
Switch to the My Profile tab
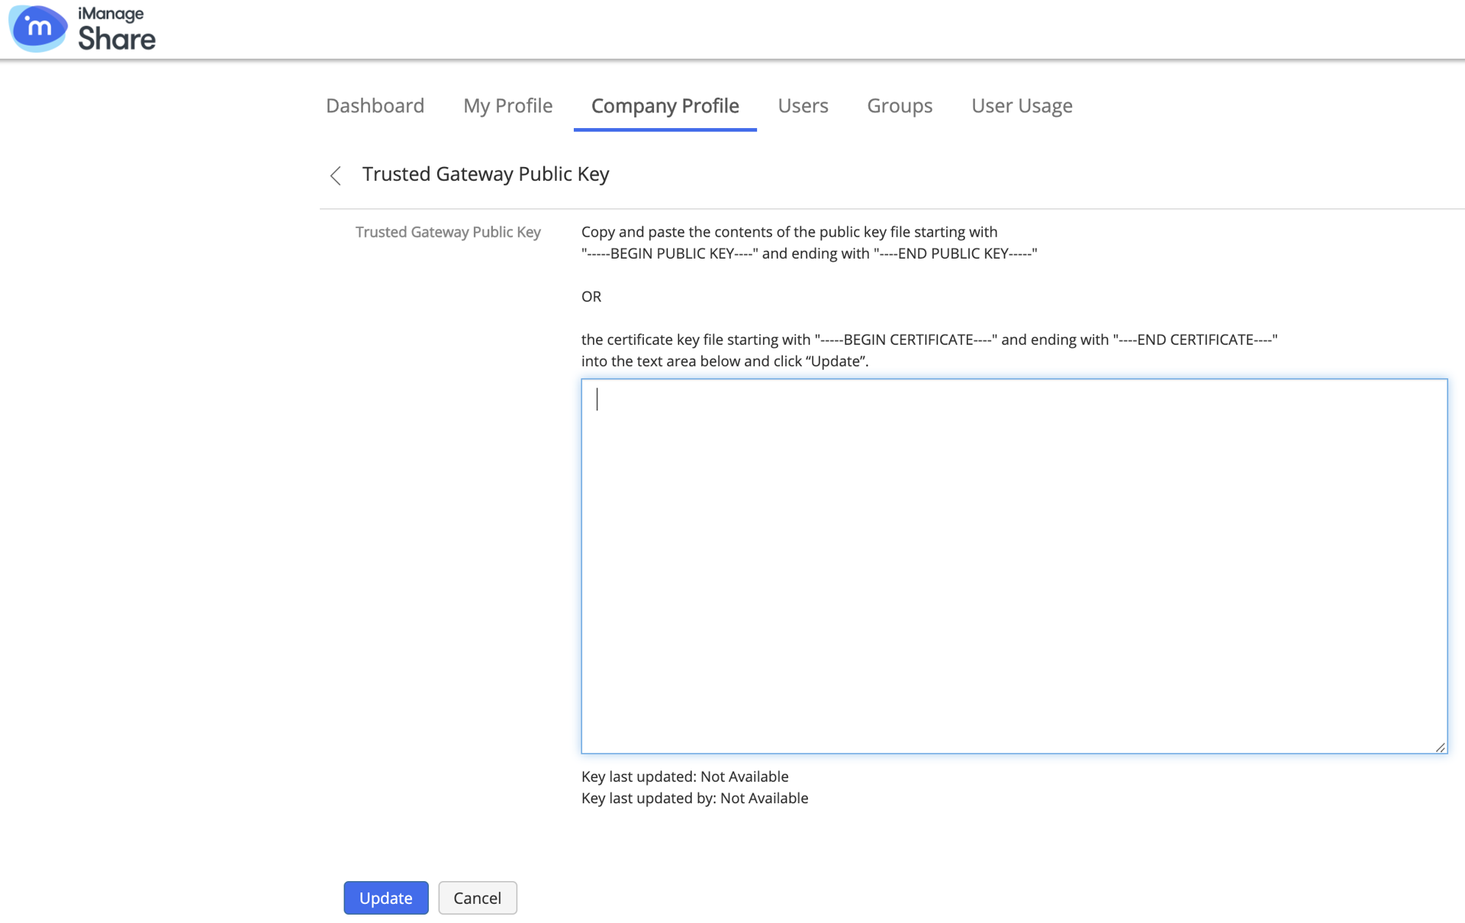(507, 105)
